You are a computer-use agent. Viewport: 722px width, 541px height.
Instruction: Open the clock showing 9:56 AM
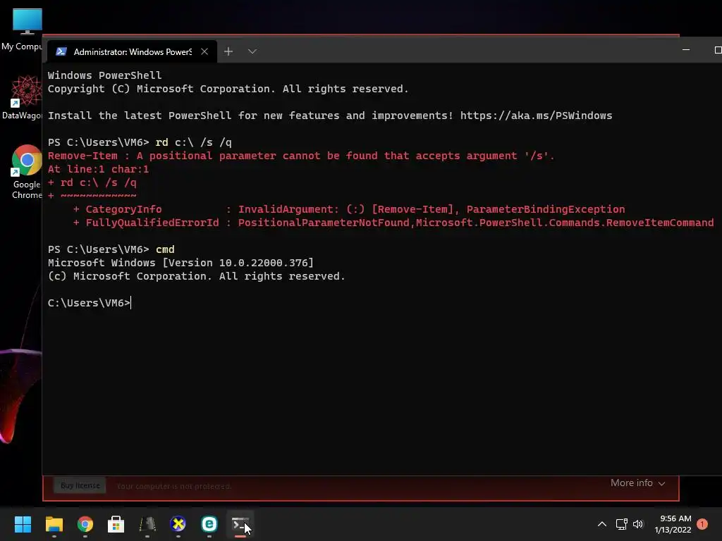click(x=673, y=524)
